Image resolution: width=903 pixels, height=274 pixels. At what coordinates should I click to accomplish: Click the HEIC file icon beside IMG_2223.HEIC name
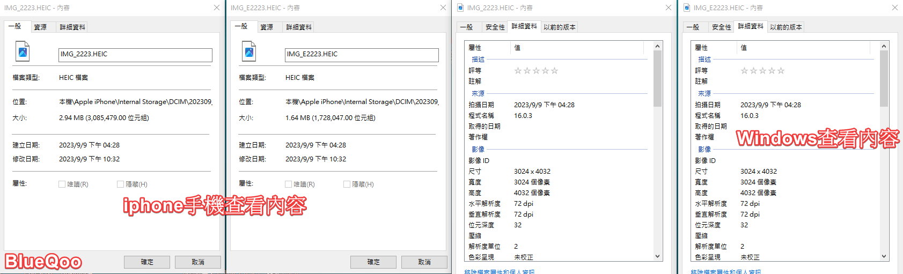[23, 52]
